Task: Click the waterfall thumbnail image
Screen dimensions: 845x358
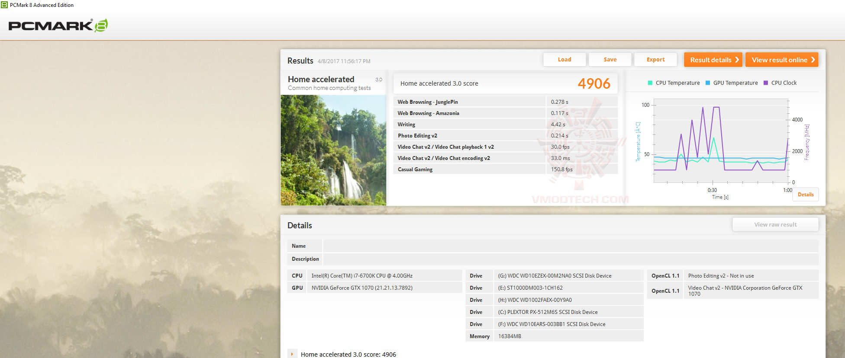Action: [x=333, y=150]
